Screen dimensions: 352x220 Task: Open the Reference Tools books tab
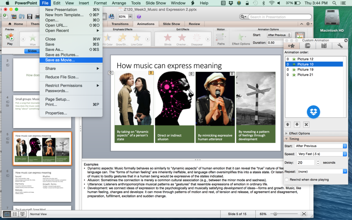click(324, 46)
